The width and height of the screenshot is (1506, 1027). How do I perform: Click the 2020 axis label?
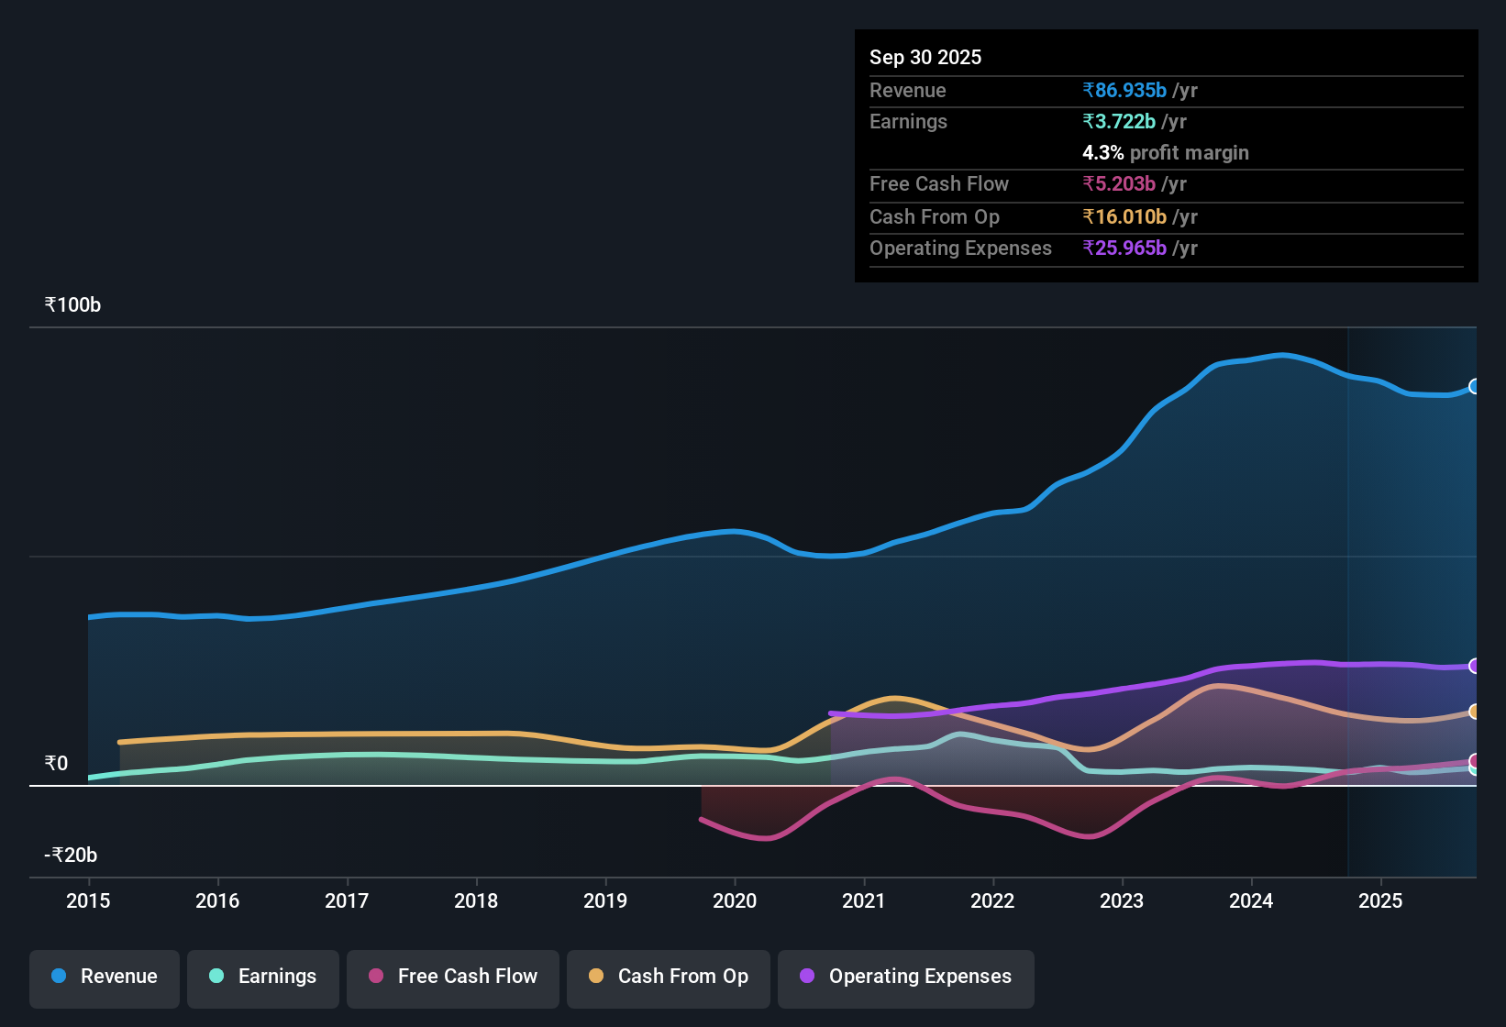(x=735, y=901)
